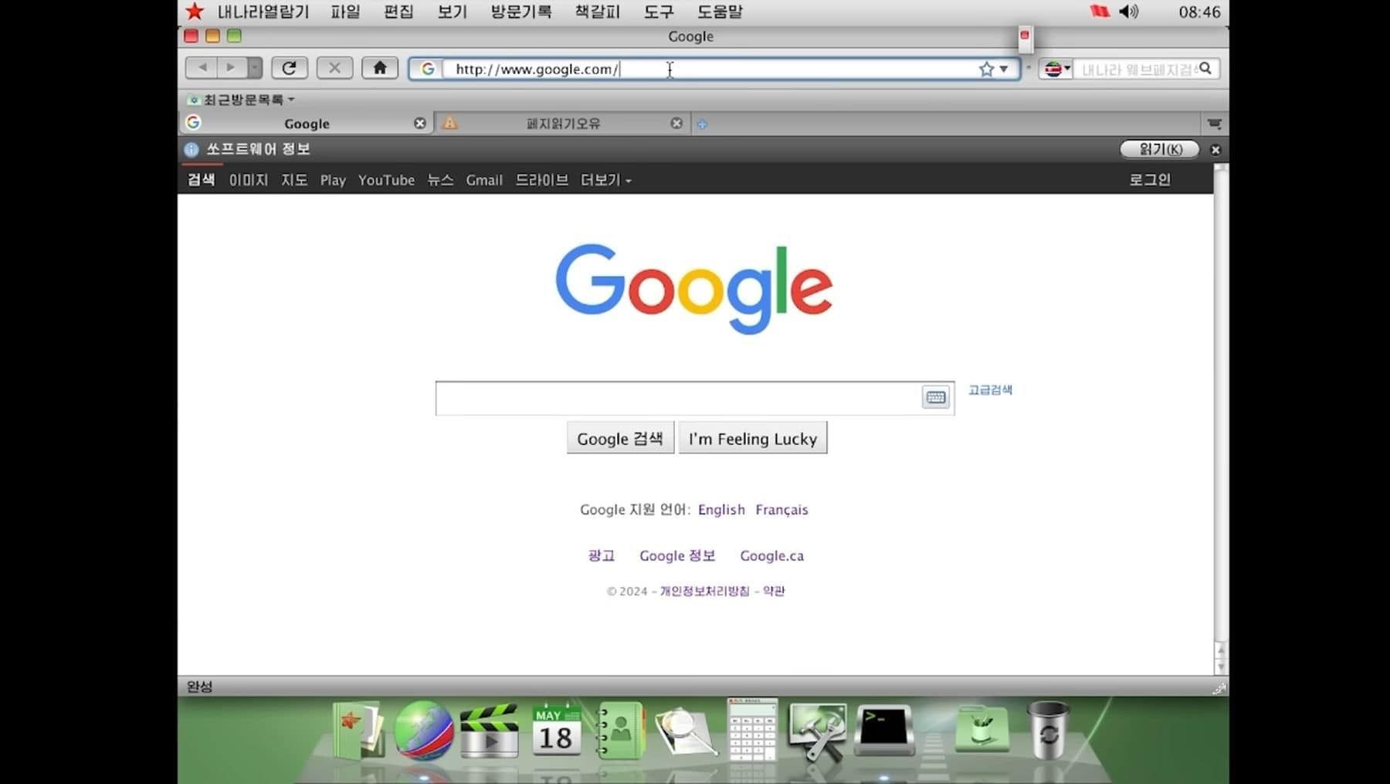Open the on-screen keyboard icon in search box
The image size is (1390, 784).
click(x=935, y=397)
